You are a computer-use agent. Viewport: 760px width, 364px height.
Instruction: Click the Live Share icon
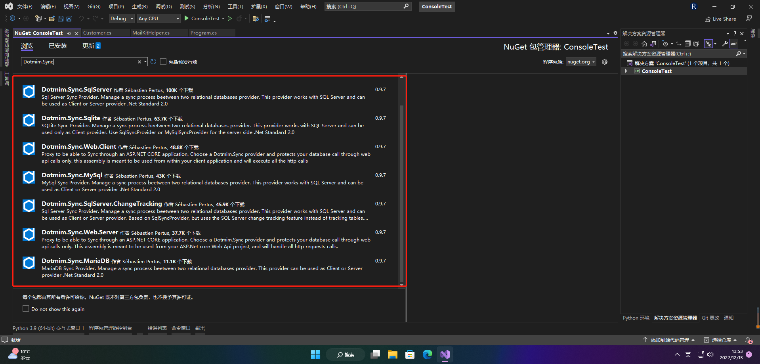coord(707,19)
